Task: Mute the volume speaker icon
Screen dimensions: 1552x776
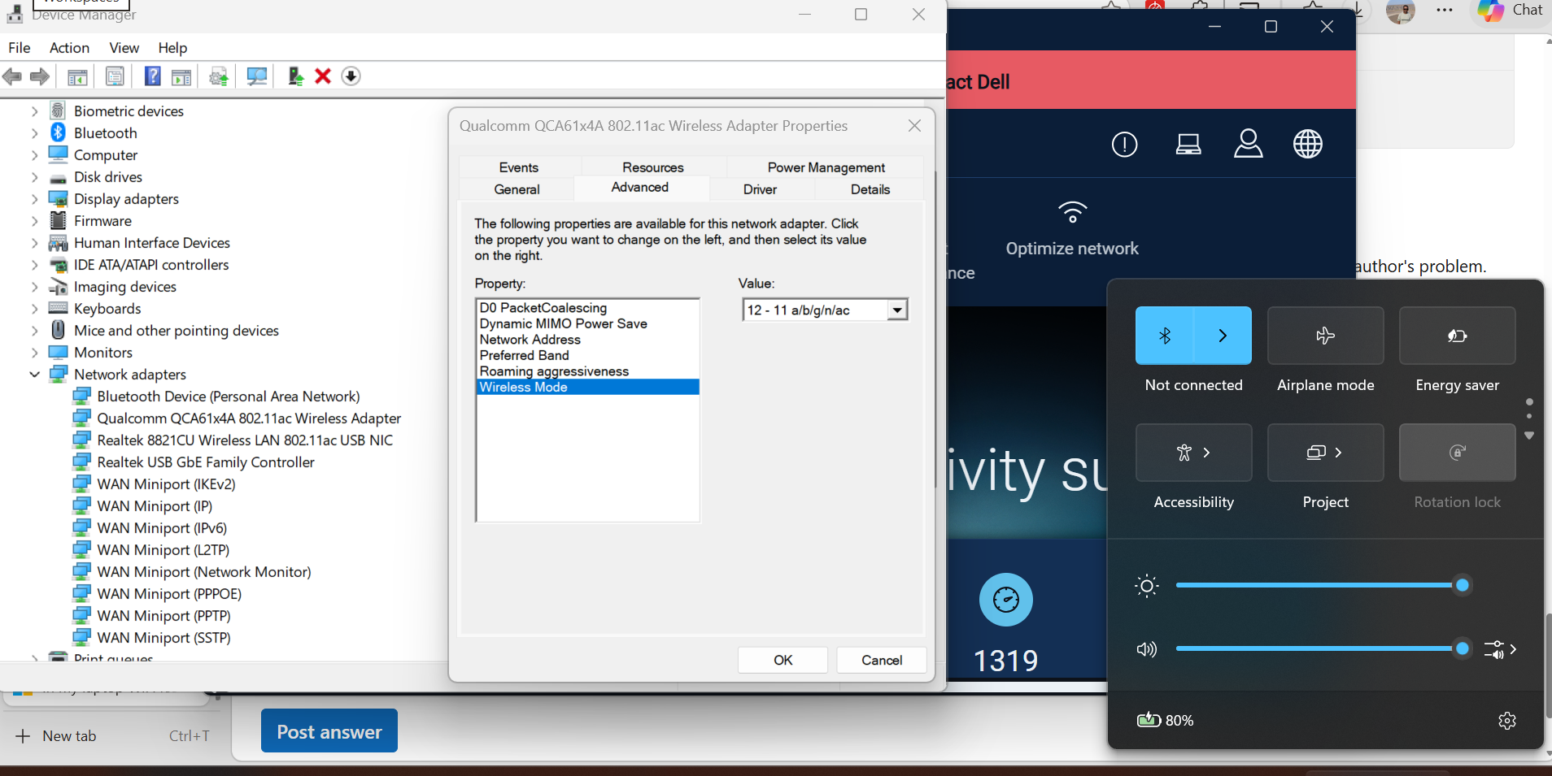Action: [1146, 649]
